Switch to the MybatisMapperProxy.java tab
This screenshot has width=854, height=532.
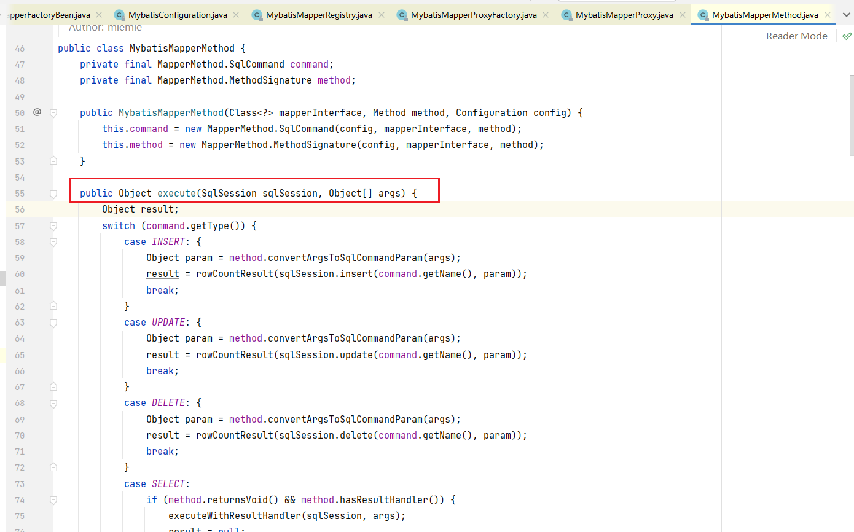pyautogui.click(x=624, y=15)
